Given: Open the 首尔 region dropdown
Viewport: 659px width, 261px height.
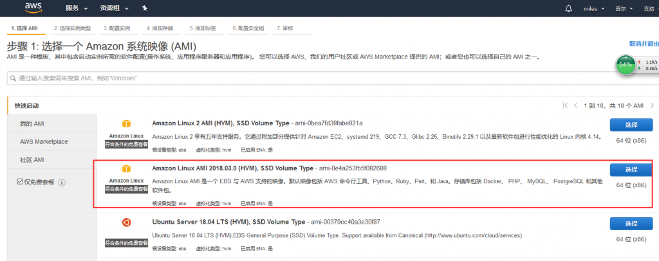Looking at the screenshot, I should (x=624, y=8).
